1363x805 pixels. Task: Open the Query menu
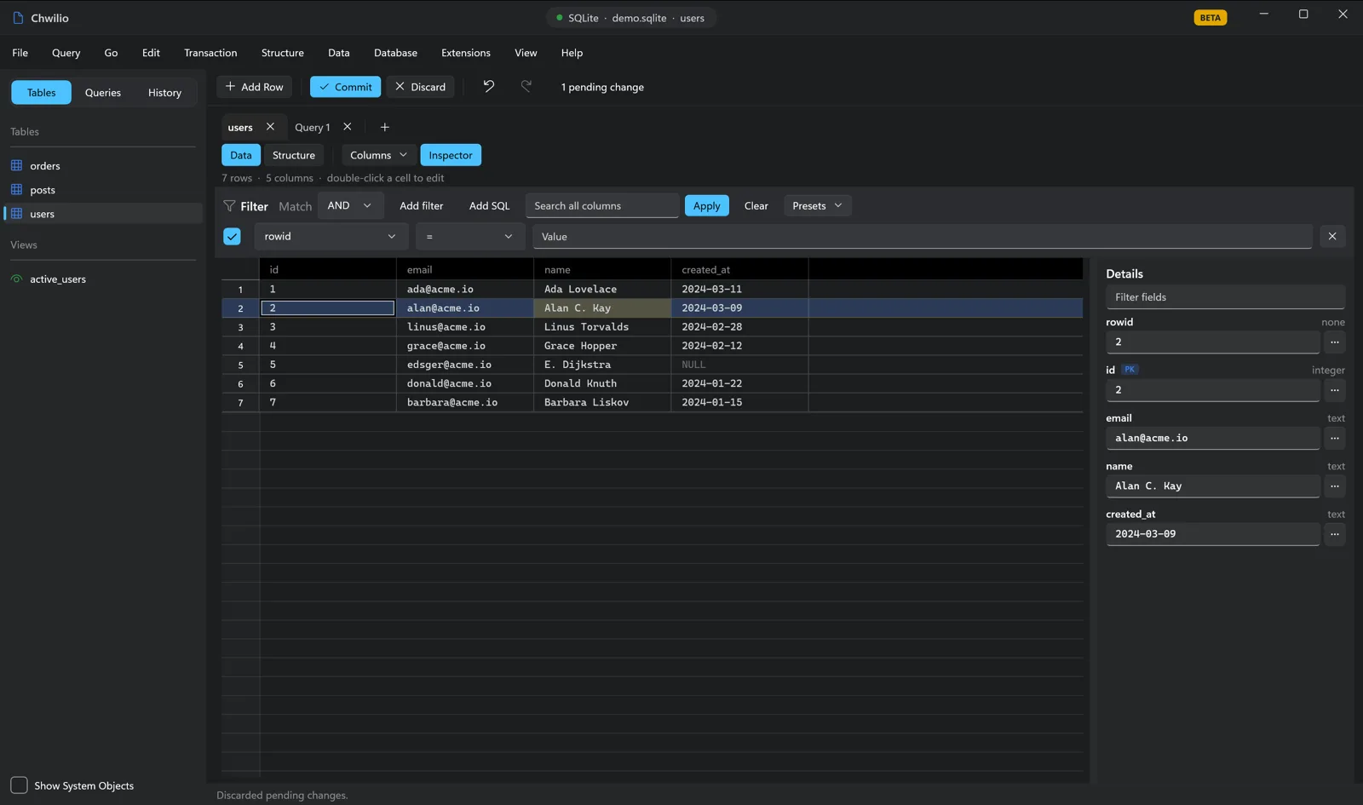66,53
